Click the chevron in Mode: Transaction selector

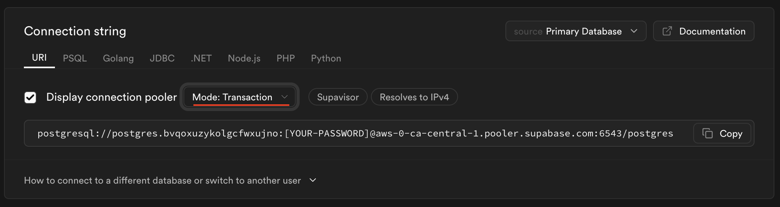pos(285,97)
